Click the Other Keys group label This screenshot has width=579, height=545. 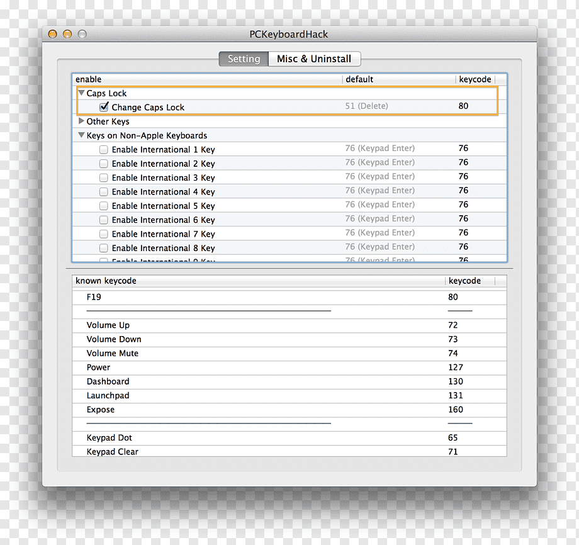coord(108,121)
